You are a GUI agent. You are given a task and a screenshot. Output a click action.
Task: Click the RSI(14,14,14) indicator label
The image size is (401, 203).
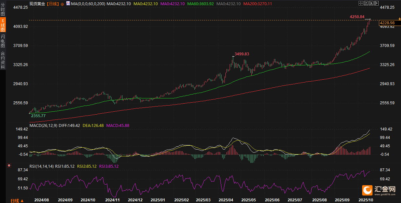click(x=41, y=166)
